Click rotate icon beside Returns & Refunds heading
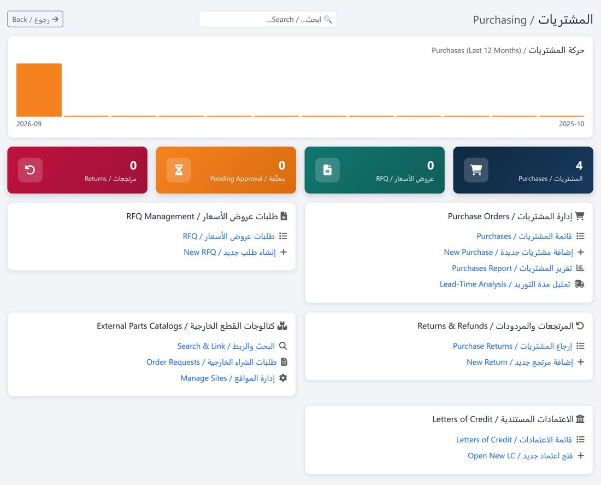 (580, 326)
